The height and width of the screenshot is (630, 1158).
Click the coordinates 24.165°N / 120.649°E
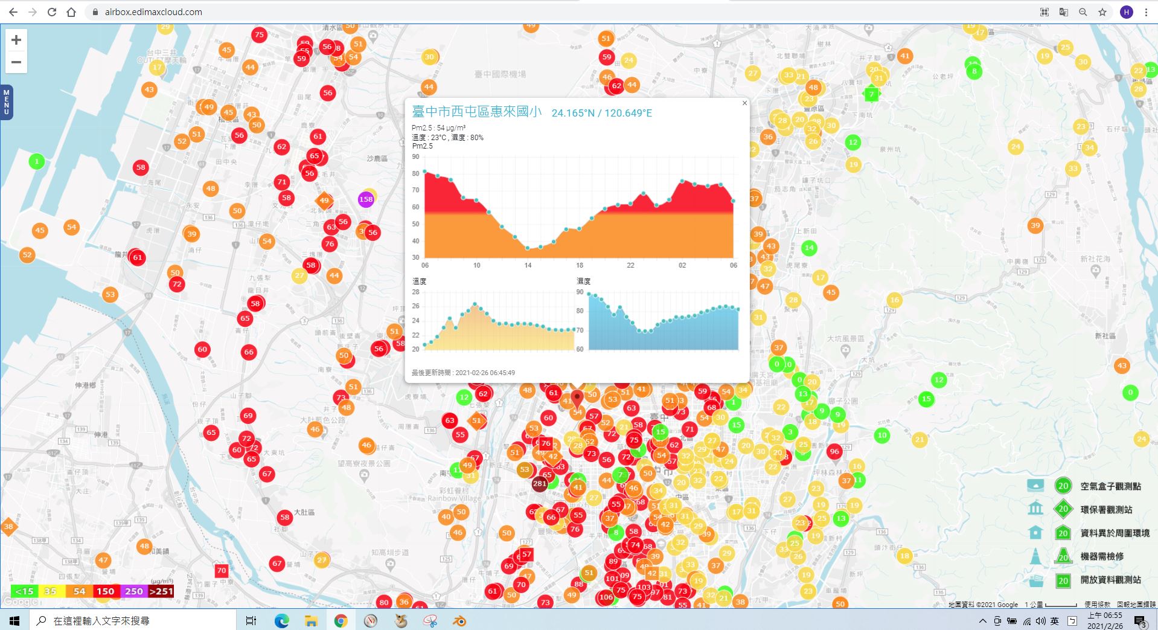[x=602, y=113]
